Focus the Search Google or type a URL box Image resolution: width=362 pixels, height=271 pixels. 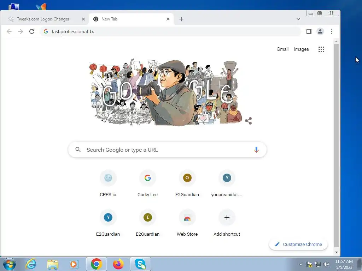[x=167, y=150]
